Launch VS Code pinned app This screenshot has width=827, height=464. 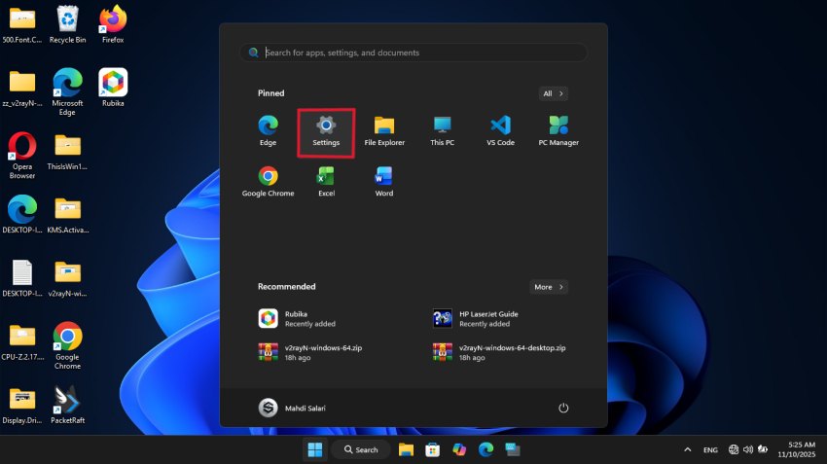500,130
